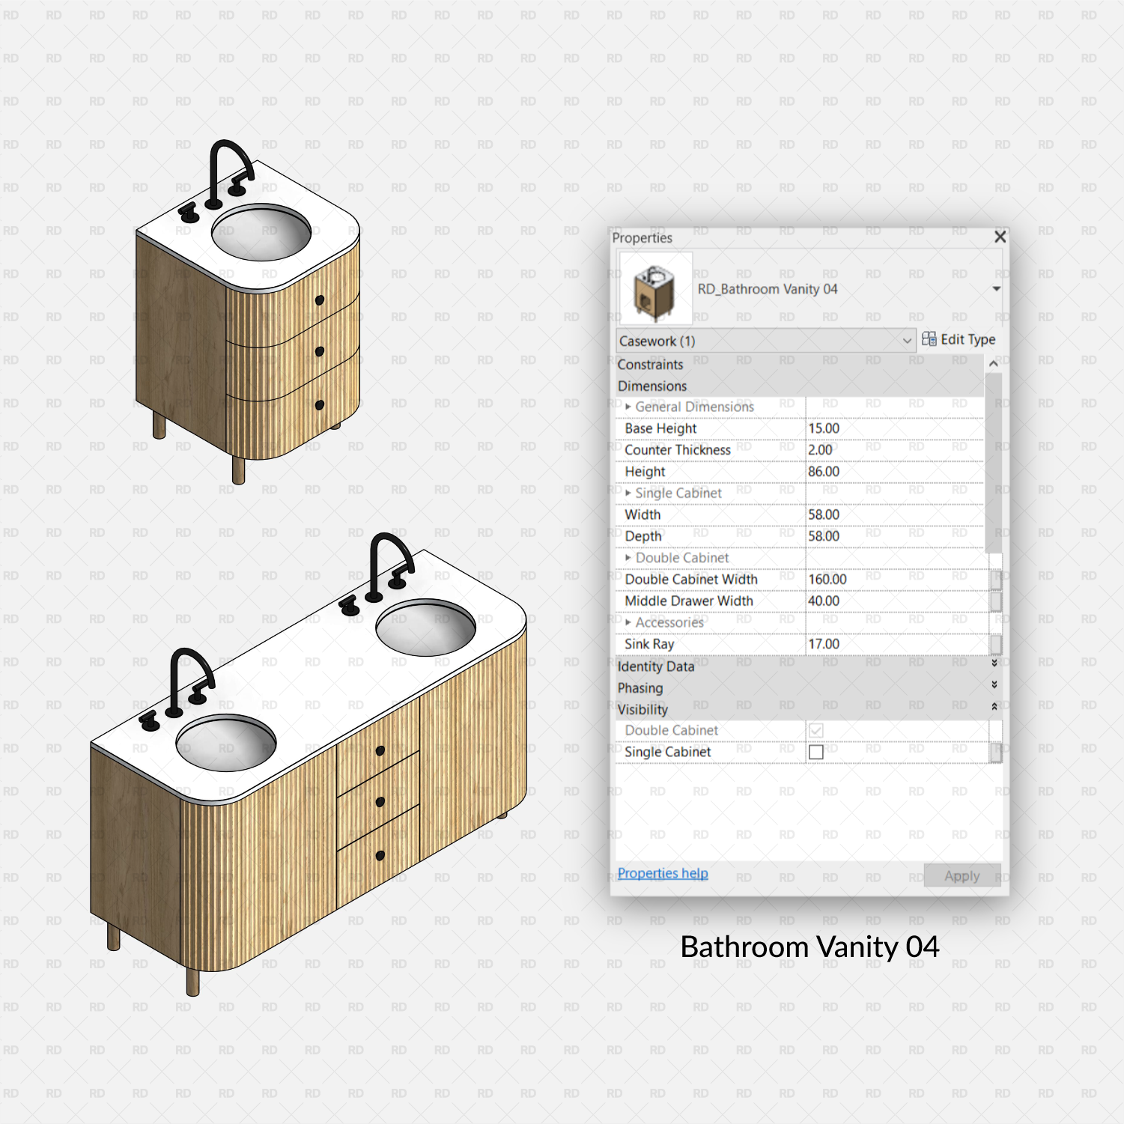This screenshot has width=1124, height=1124.
Task: Open the family type selector dropdown arrow
Action: click(x=996, y=288)
